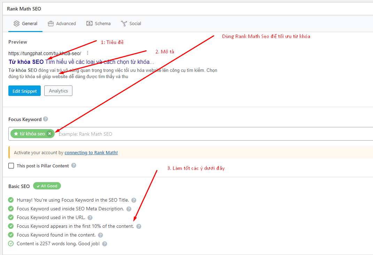The height and width of the screenshot is (255, 373).
Task: Click the Preview section label
Action: pos(18,42)
